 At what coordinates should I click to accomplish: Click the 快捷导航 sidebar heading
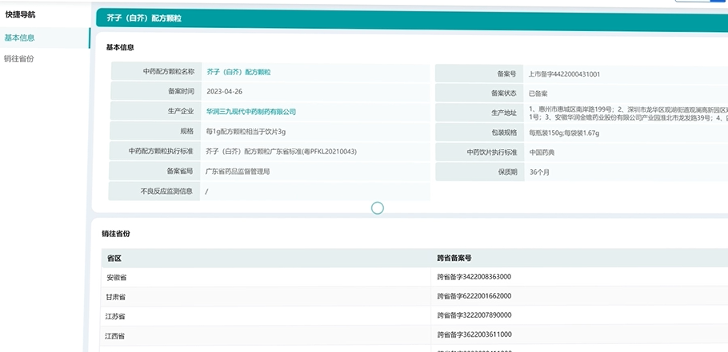tap(21, 14)
